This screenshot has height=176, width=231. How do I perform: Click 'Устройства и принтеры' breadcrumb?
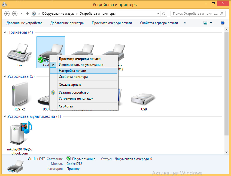[98, 14]
